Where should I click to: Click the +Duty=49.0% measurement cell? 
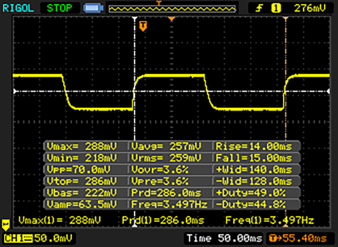coord(257,193)
